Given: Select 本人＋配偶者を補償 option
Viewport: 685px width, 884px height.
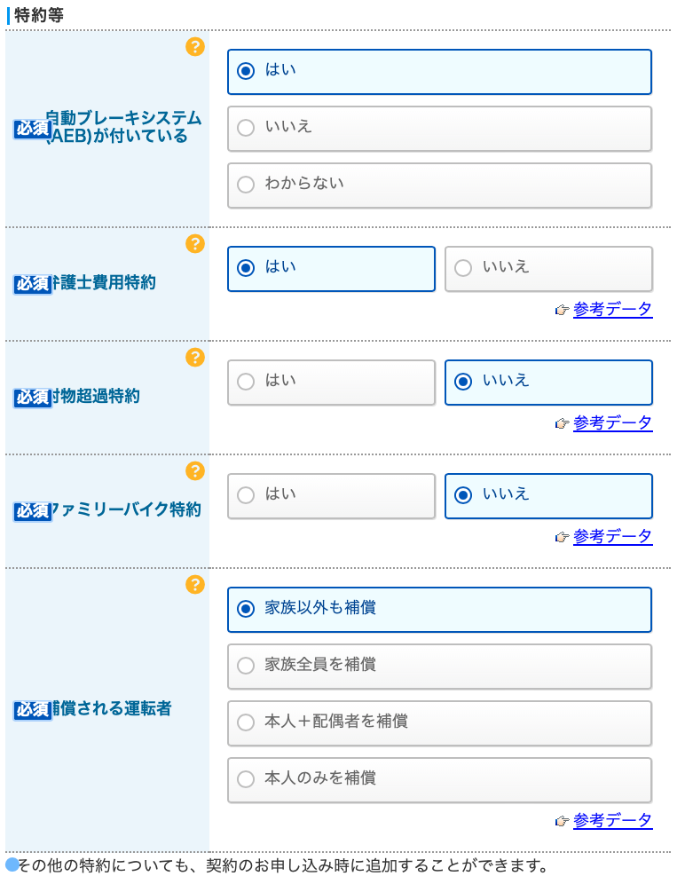Looking at the screenshot, I should point(440,723).
